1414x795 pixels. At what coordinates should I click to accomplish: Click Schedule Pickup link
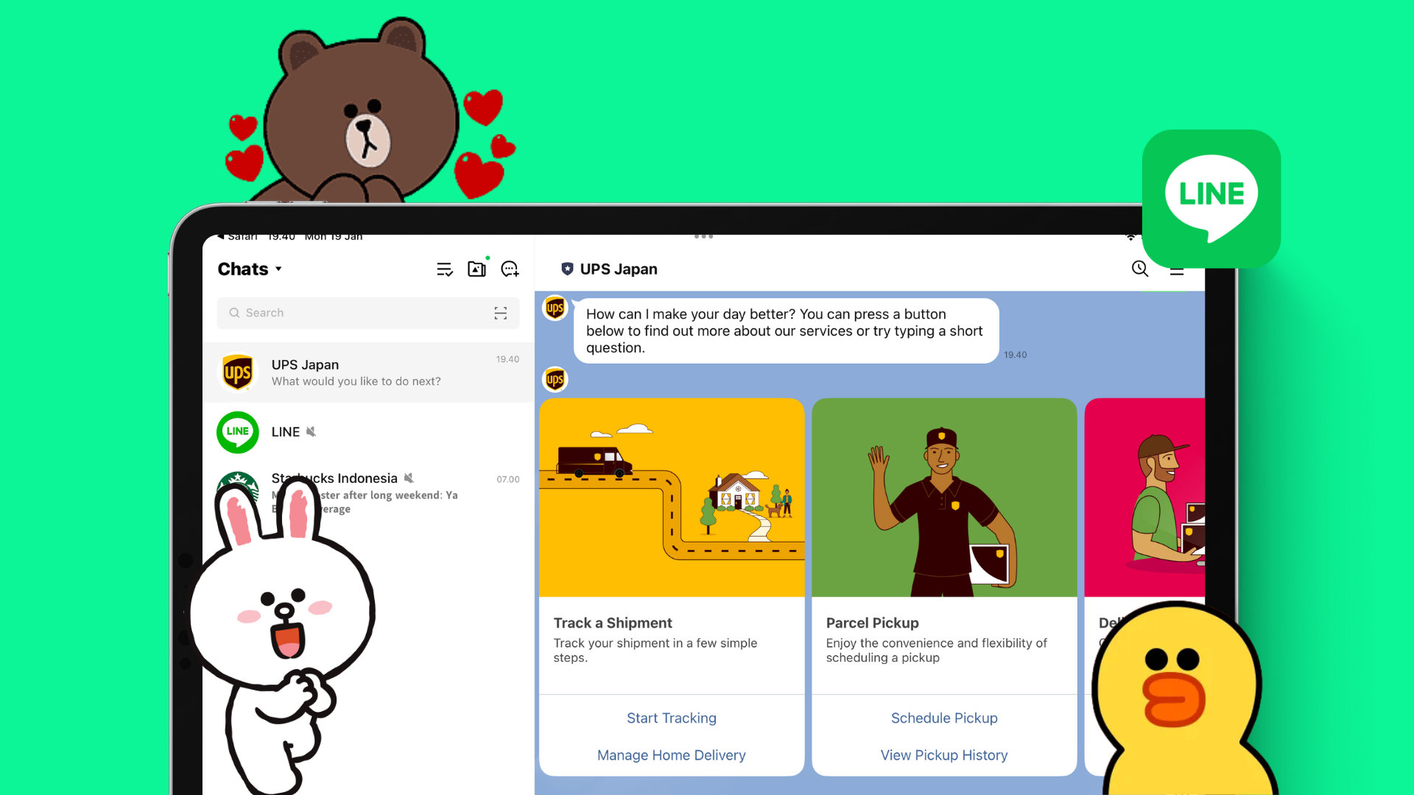943,718
